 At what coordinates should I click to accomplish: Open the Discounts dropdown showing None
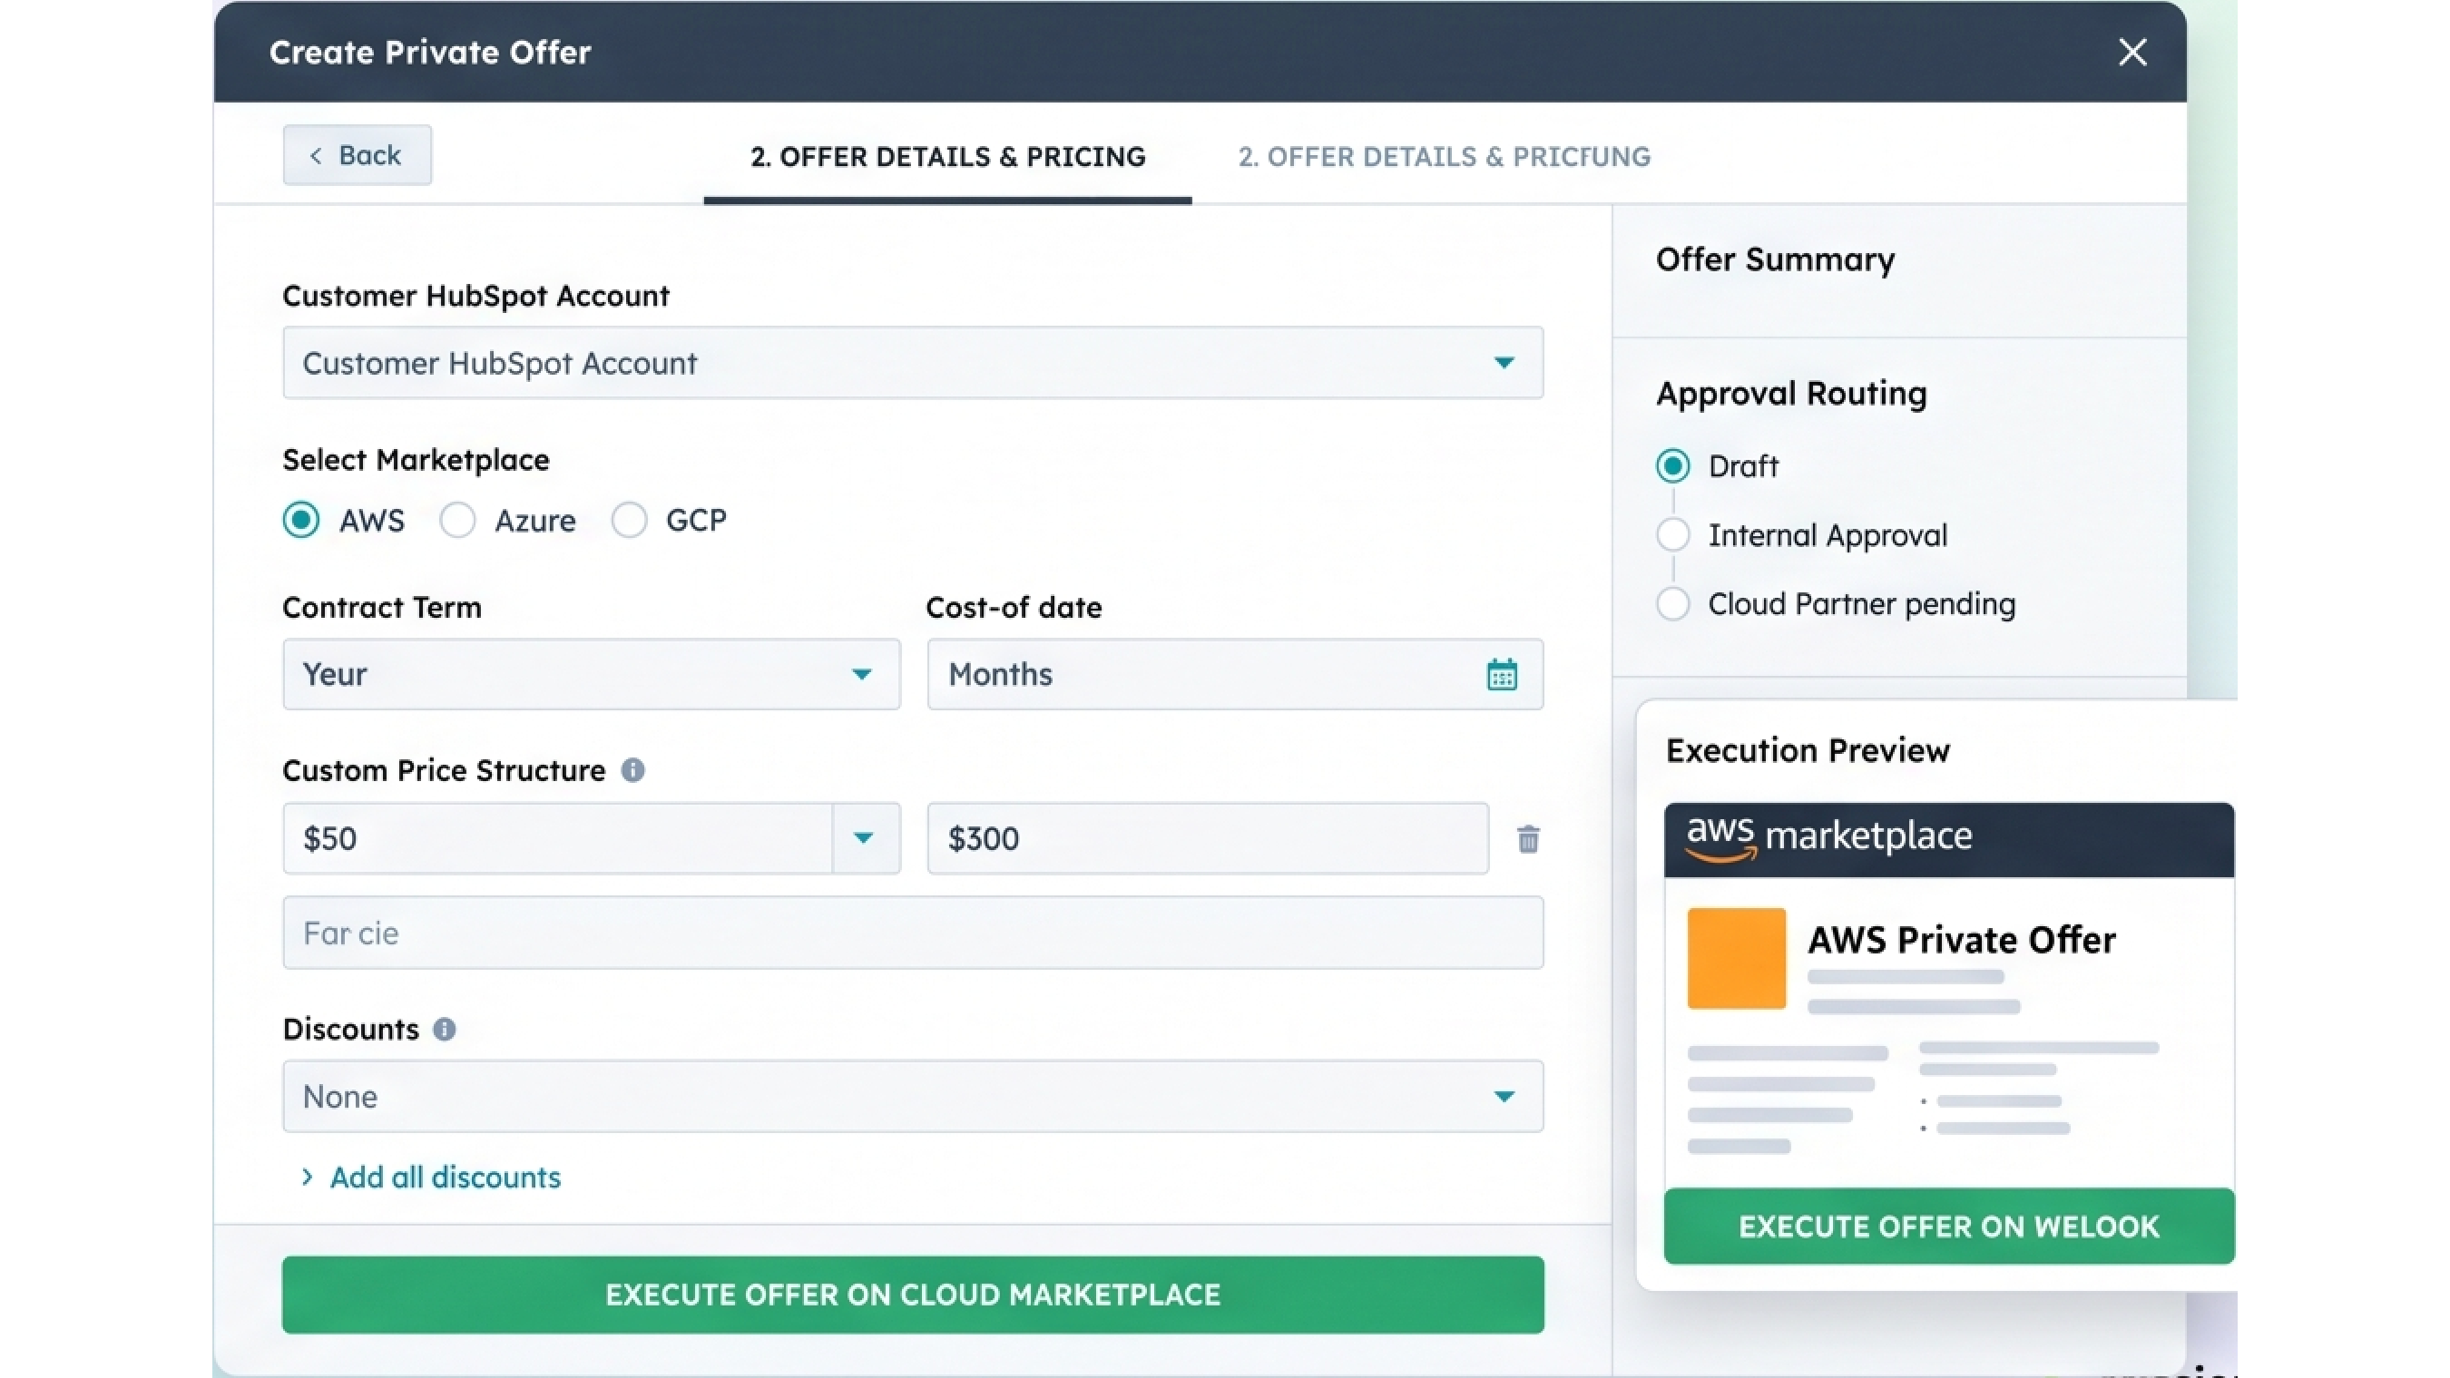[913, 1097]
